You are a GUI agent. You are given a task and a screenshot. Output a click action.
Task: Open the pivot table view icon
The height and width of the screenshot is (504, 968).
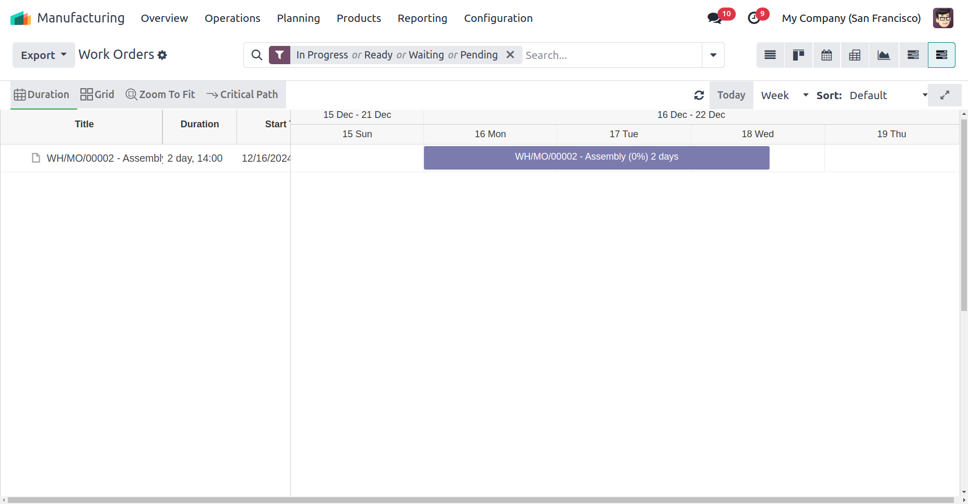point(855,55)
